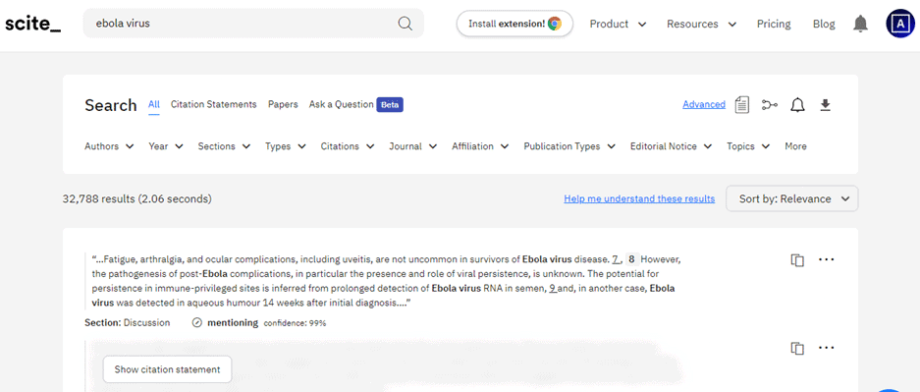
Task: Expand the Citations filter
Action: 348,146
